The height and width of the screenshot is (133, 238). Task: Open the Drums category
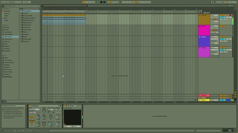(7, 30)
